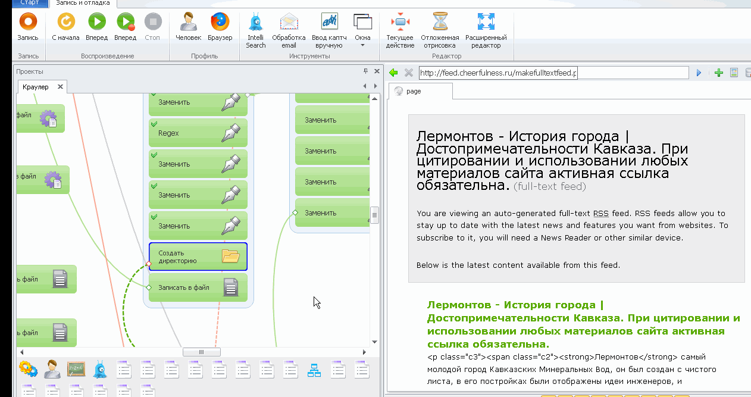Toggle the Проекты panel pin
This screenshot has height=397, width=751.
point(366,71)
